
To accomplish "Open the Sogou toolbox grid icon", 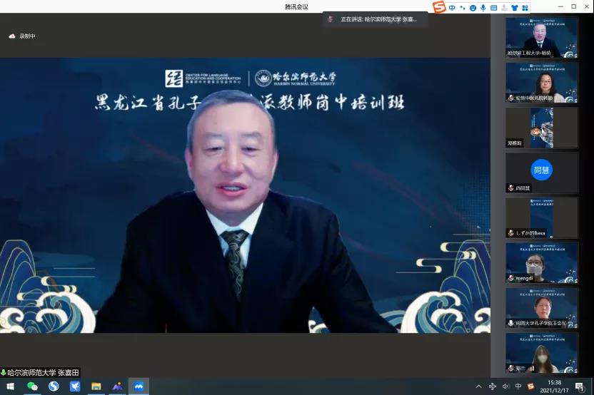I will click(x=525, y=8).
